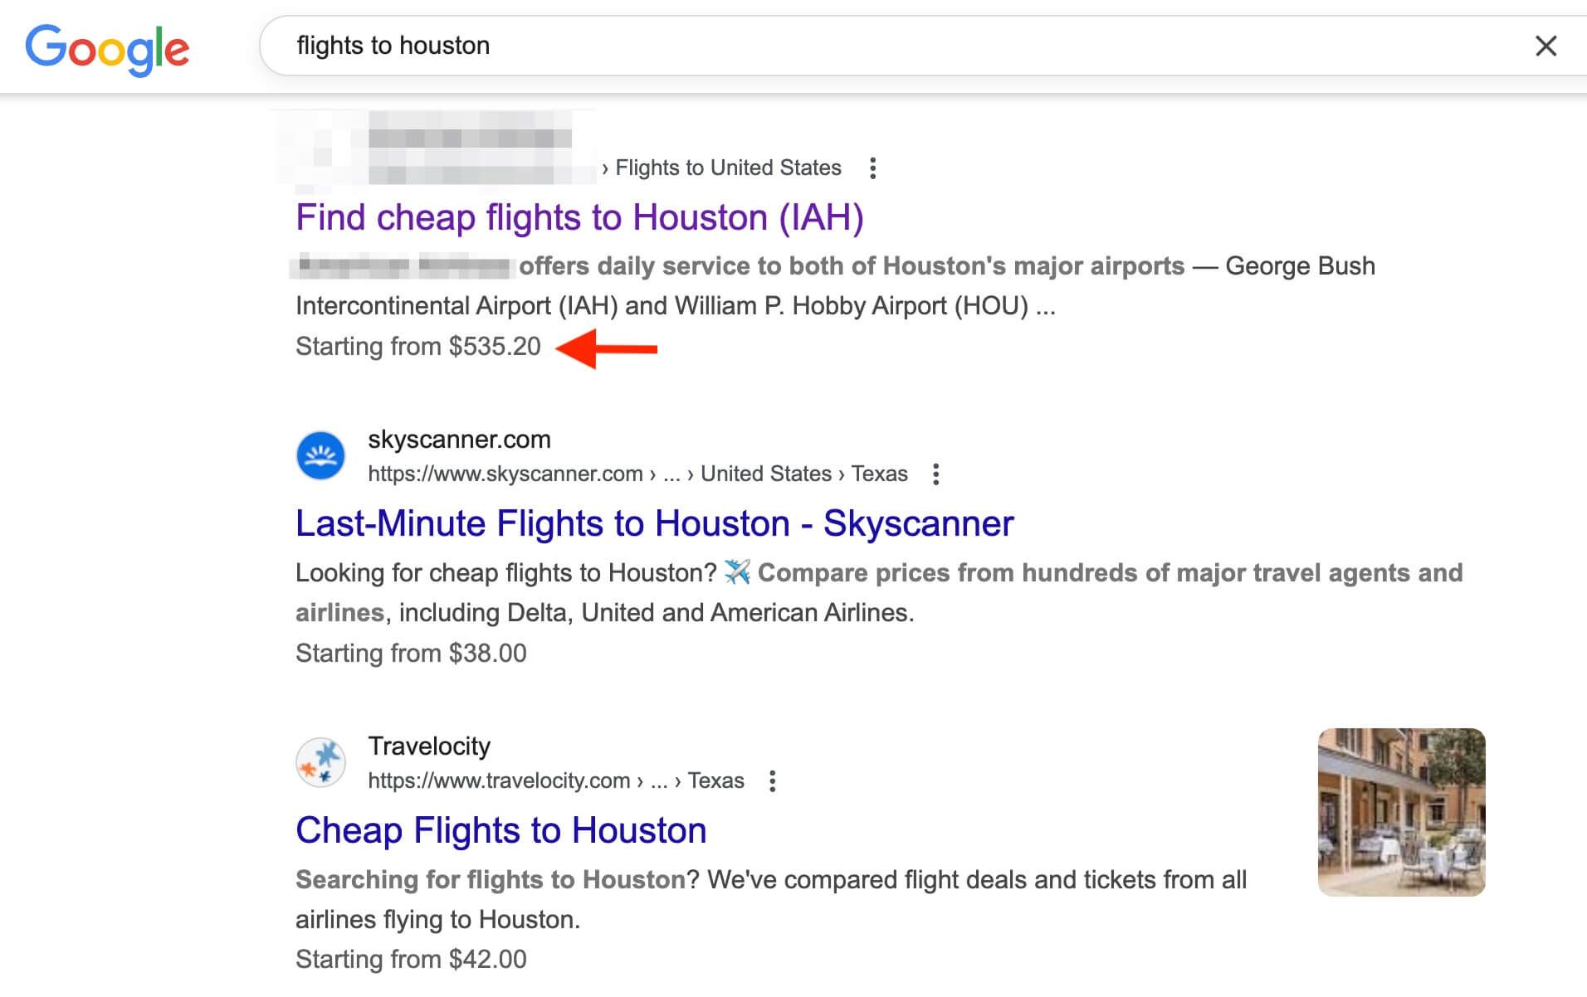Click the Skyscanner favicon icon
This screenshot has width=1587, height=997.
pos(320,455)
